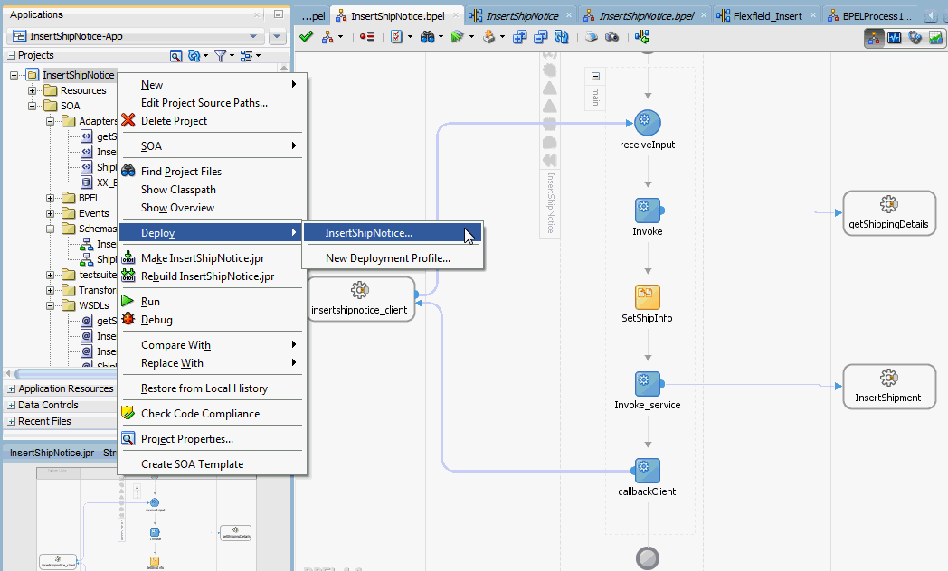
Task: Select the insertshipnotice_client partner link
Action: pos(360,299)
